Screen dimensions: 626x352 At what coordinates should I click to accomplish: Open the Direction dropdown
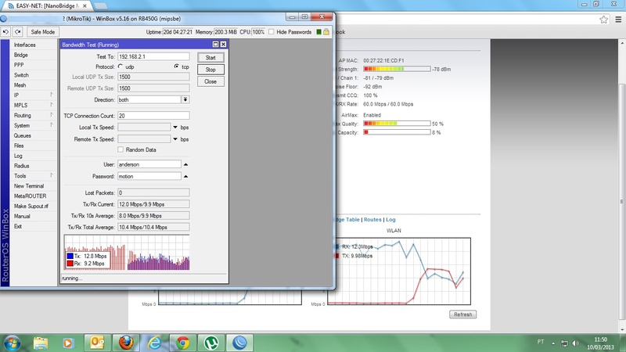(185, 100)
